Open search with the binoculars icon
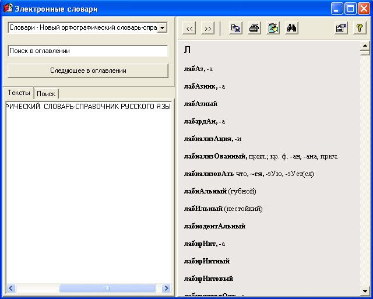 291,29
